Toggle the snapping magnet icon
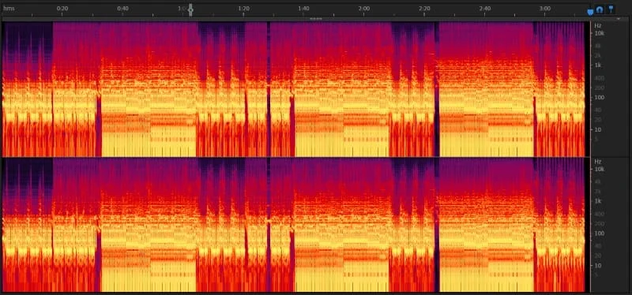This screenshot has height=295, width=632. click(600, 9)
